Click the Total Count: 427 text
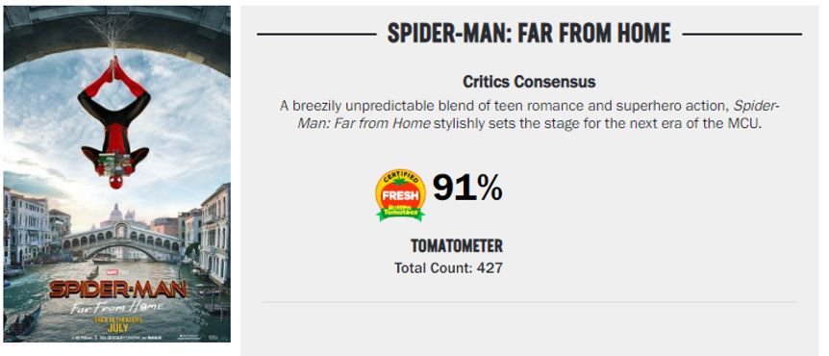This screenshot has width=829, height=356. point(448,267)
